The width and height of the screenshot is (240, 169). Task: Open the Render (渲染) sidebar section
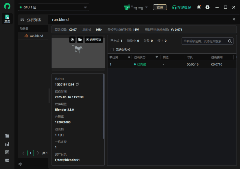[7, 19]
